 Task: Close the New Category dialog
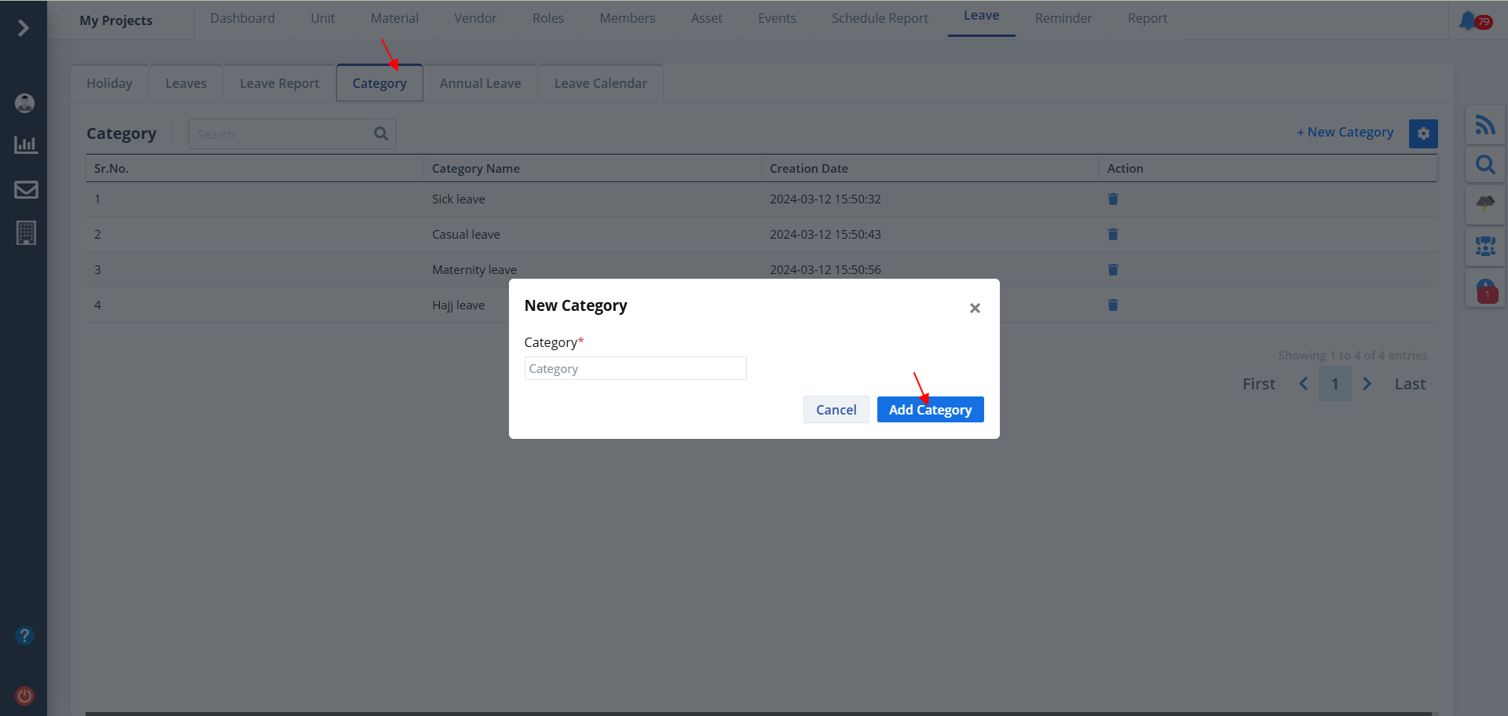[x=975, y=309]
